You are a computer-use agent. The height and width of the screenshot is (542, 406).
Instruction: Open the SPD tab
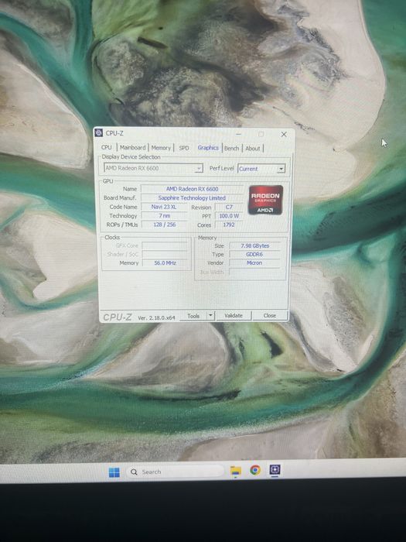click(184, 148)
